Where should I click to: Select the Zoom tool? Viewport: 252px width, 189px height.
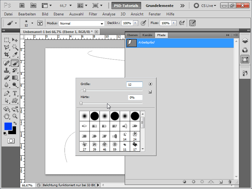tap(15, 116)
